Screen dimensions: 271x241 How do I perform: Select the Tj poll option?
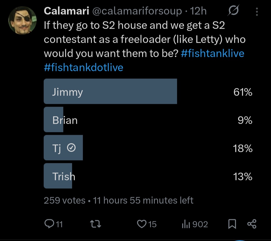point(148,148)
